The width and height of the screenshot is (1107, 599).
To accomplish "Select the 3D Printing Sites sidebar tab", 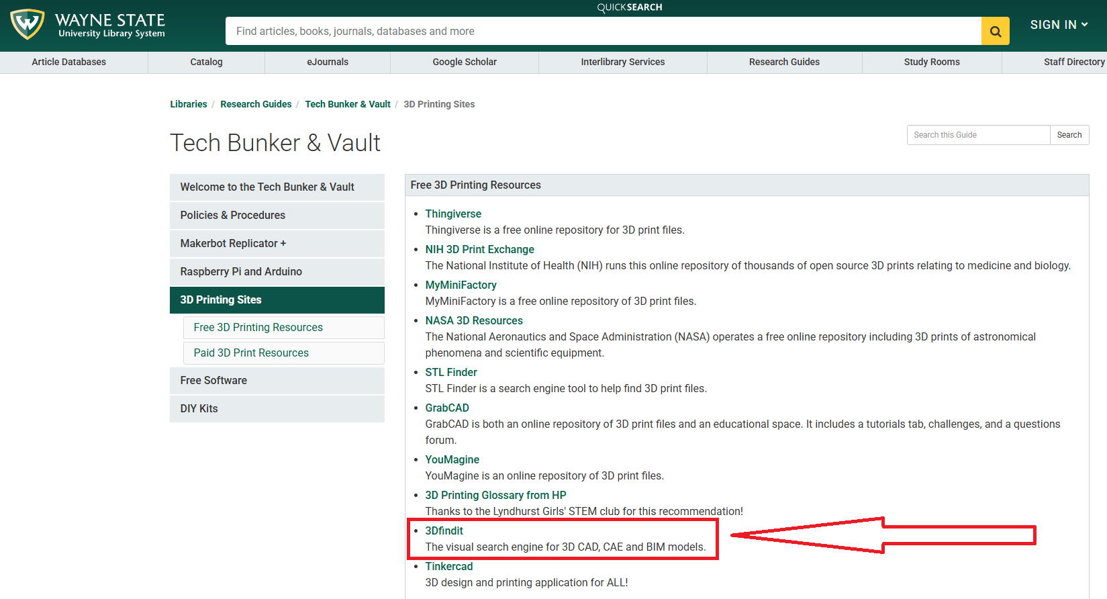I will 277,300.
